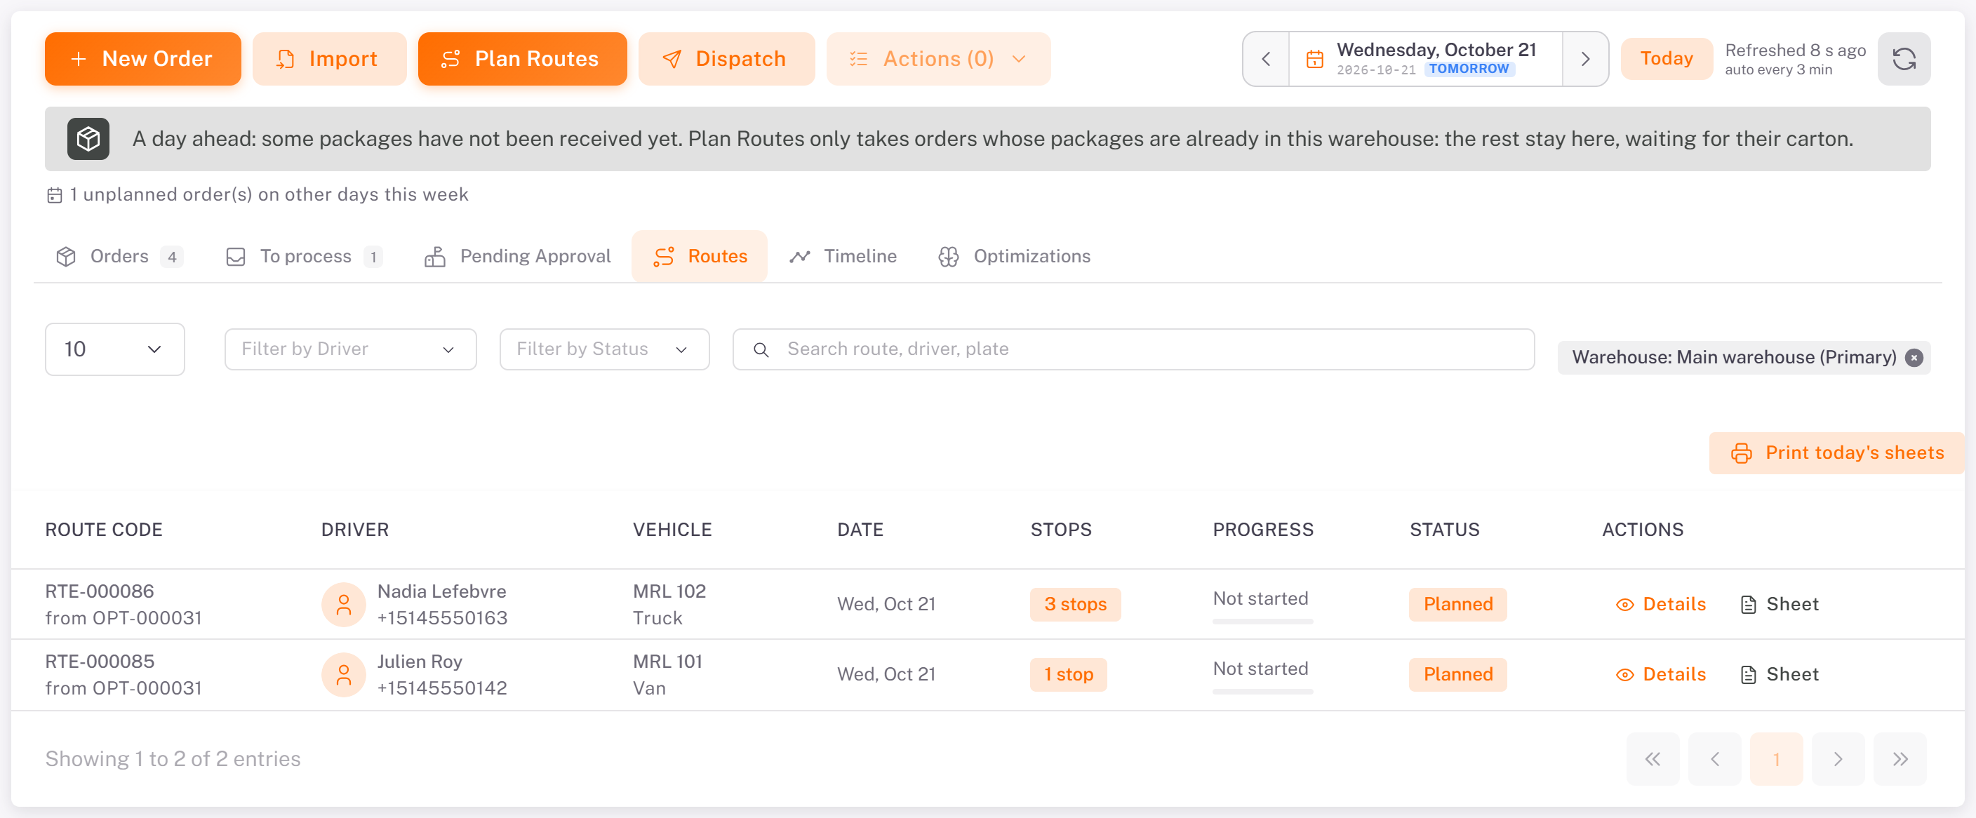
Task: Select the Routes tab
Action: (700, 256)
